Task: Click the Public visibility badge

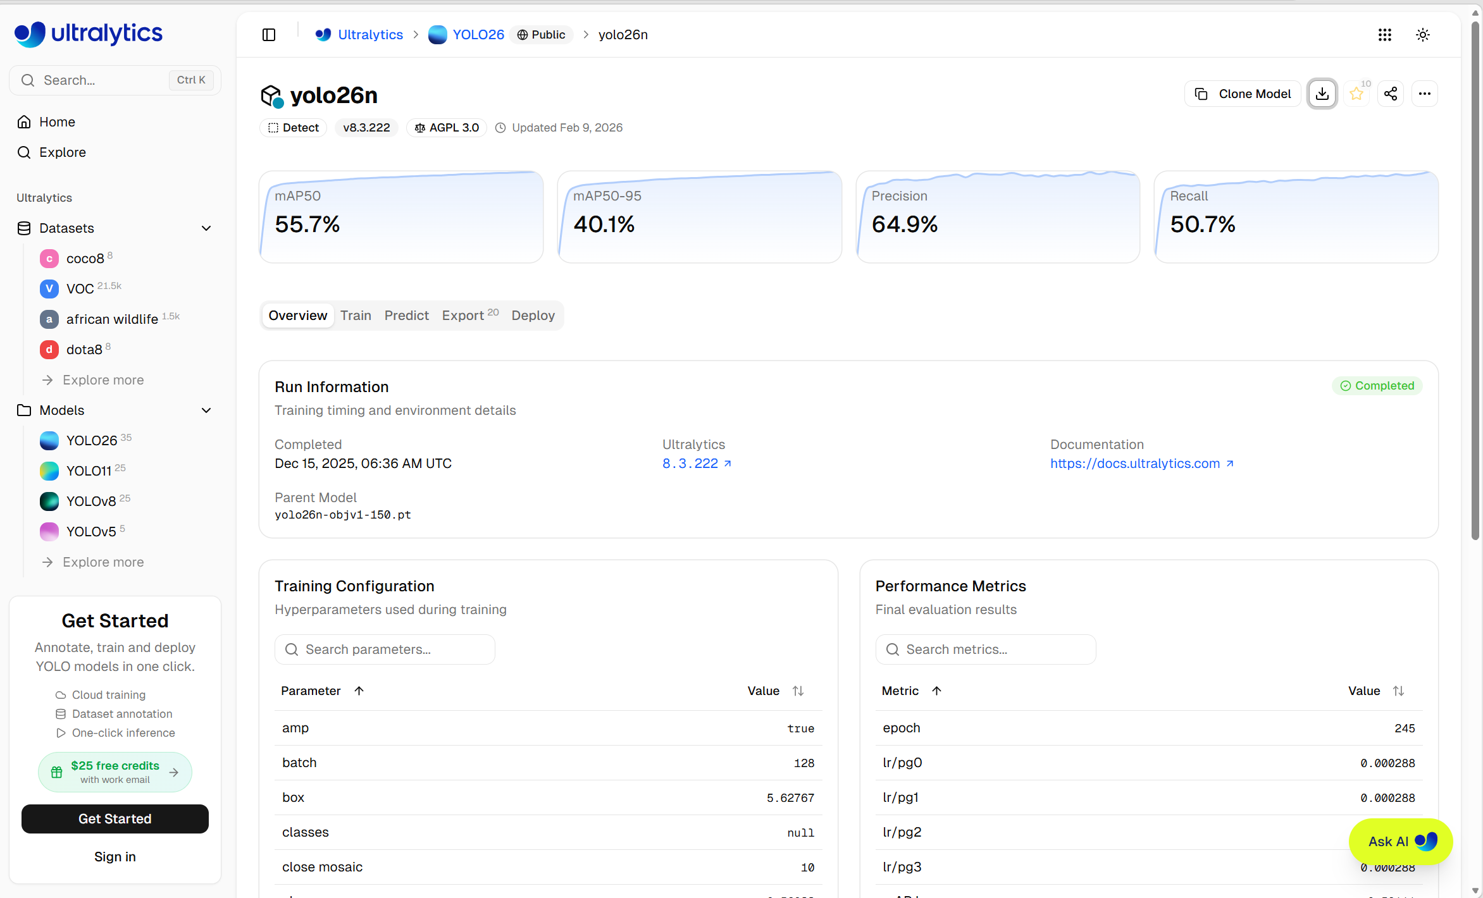Action: [542, 35]
